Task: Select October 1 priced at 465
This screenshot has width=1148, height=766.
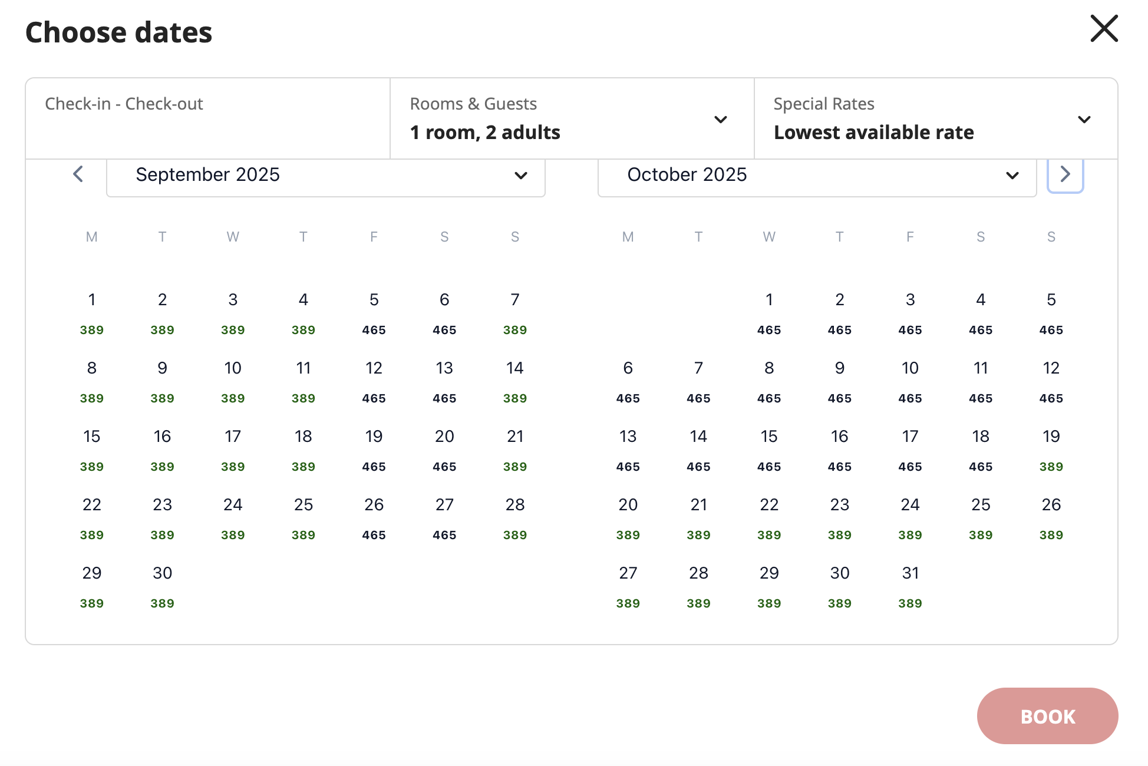Action: pos(769,313)
